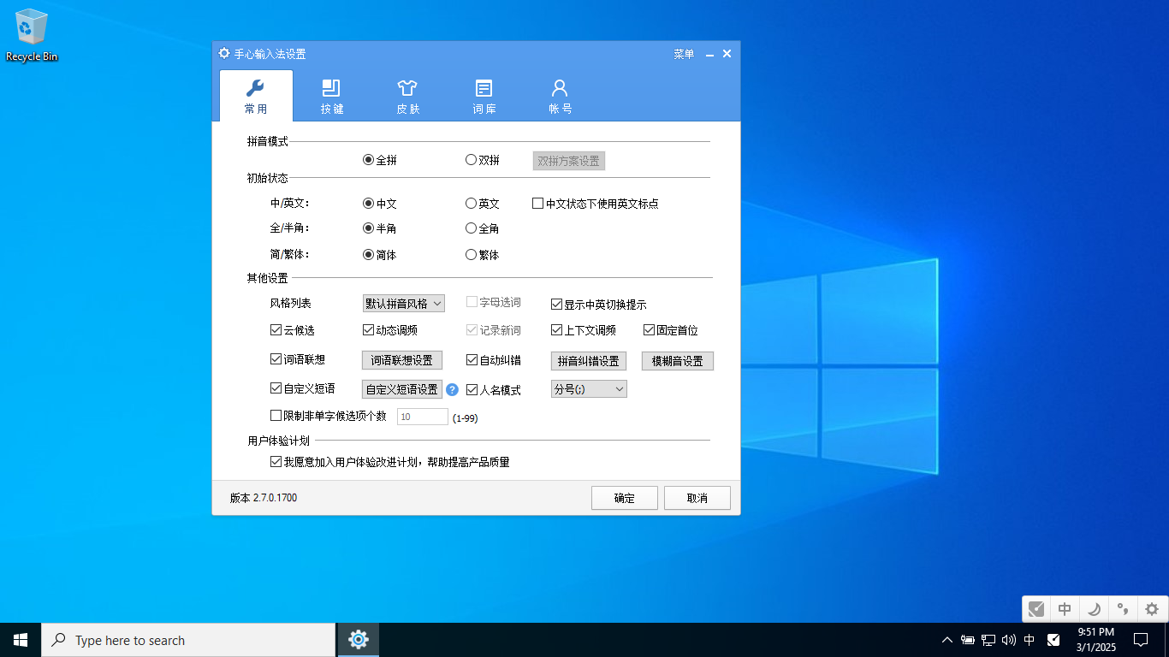Select 繁体 radio button
The width and height of the screenshot is (1169, 657).
point(472,255)
